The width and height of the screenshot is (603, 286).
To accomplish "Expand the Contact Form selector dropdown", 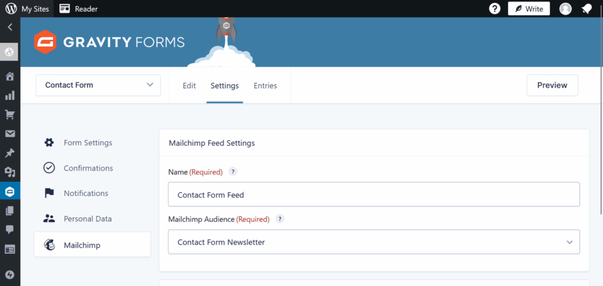I will pyautogui.click(x=98, y=85).
